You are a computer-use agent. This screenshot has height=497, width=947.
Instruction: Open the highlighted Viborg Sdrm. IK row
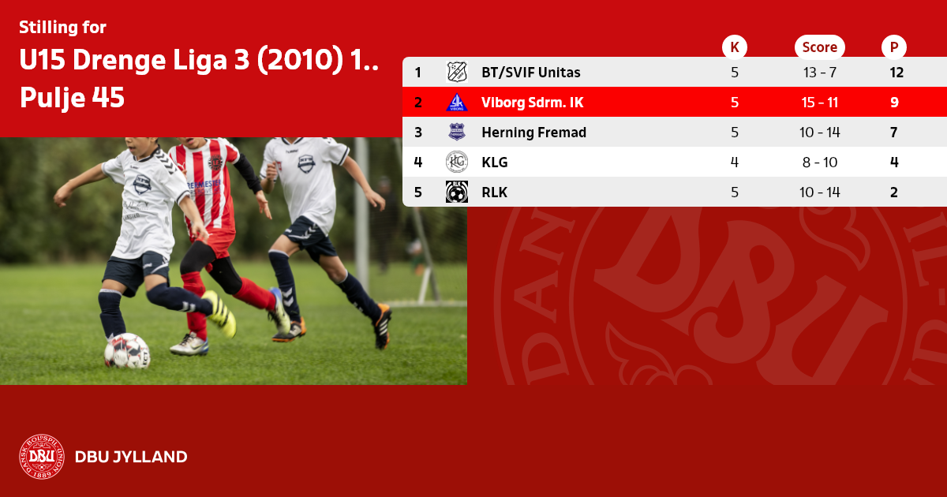(x=675, y=103)
